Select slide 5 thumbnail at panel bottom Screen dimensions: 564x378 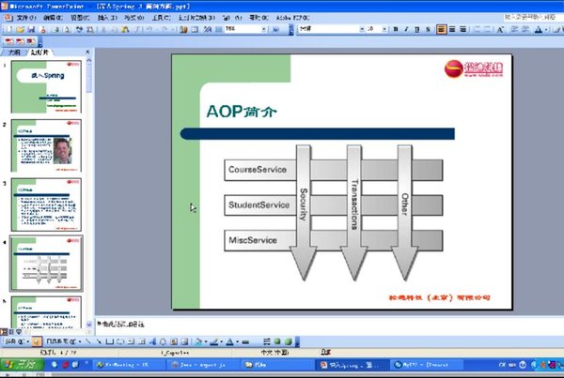coord(46,312)
